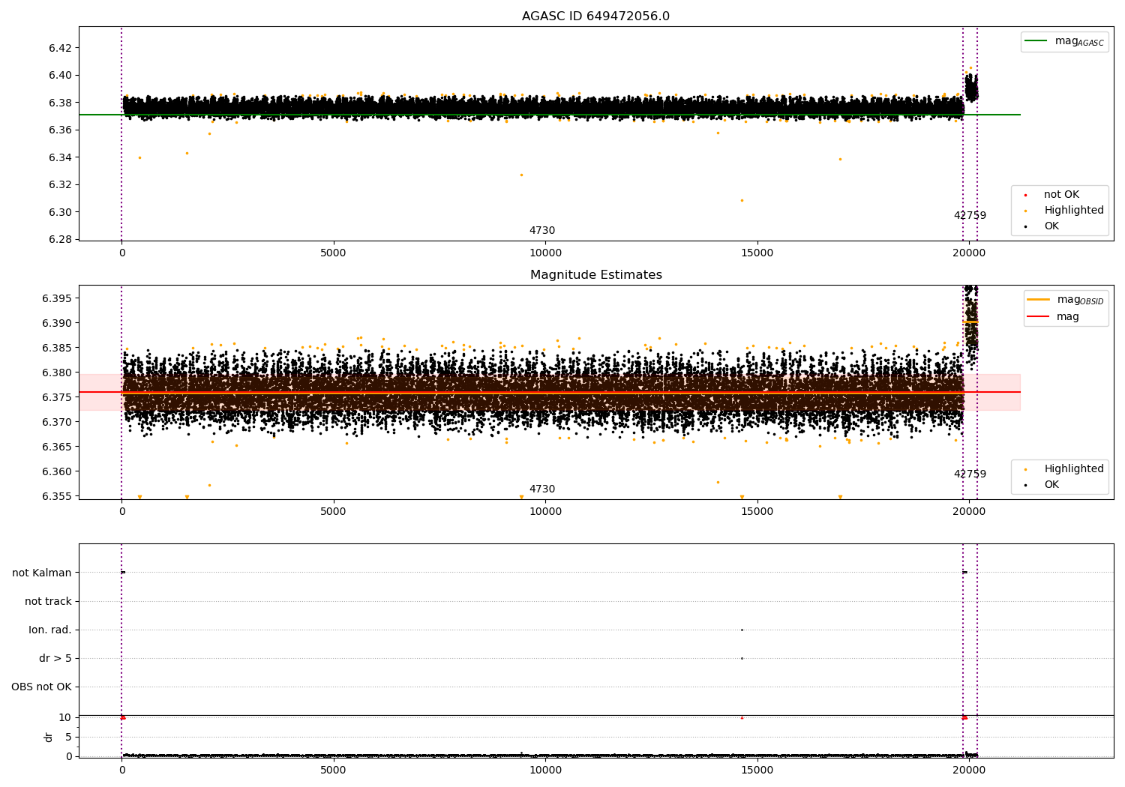
Task: Click the 6.370 y-axis tick label
Action: click(x=57, y=422)
